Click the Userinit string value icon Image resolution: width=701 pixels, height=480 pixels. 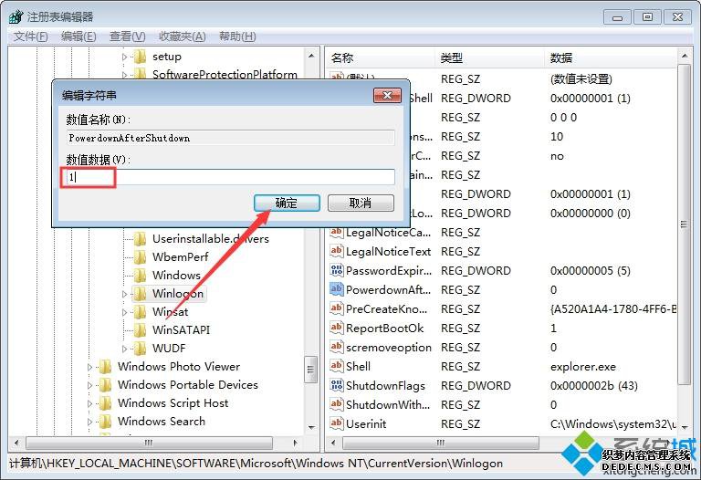[336, 423]
